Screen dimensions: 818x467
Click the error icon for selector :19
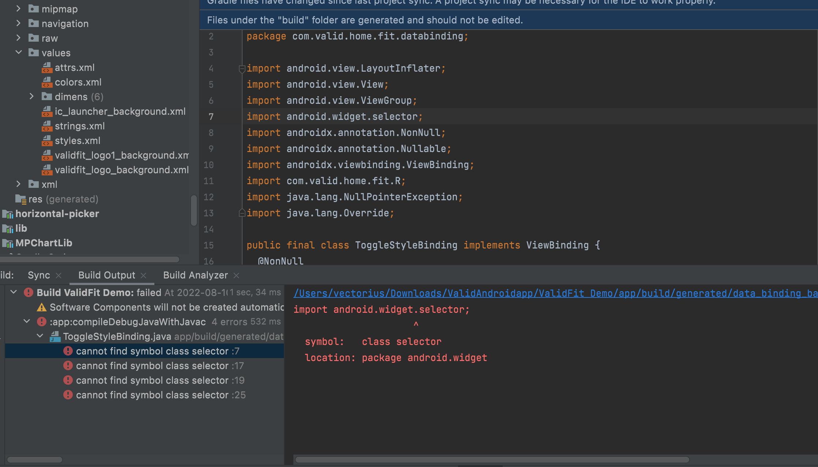[x=68, y=380]
